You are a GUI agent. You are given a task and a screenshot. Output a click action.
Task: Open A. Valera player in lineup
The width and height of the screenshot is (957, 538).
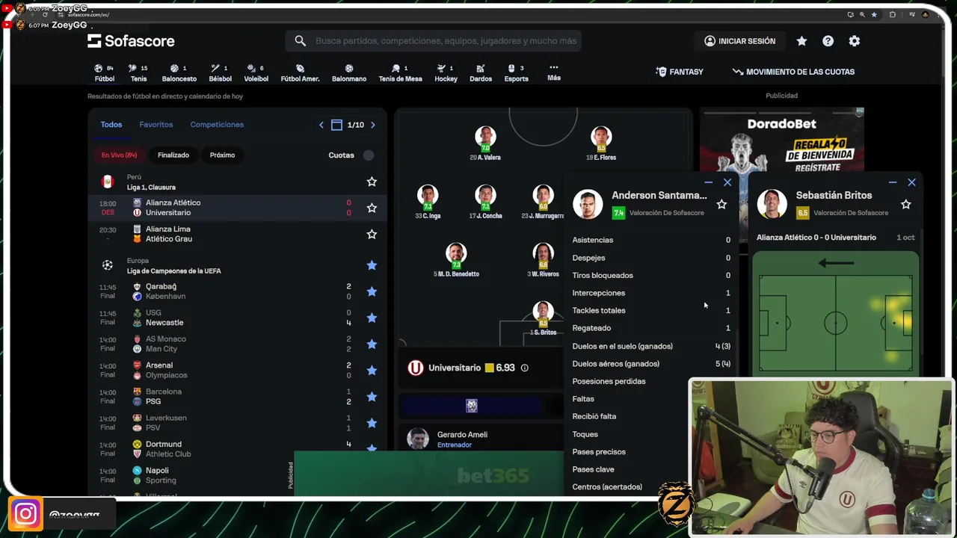(x=485, y=143)
